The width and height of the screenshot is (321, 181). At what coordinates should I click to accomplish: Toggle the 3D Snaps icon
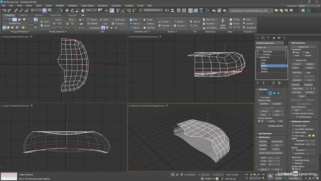[x=118, y=10]
